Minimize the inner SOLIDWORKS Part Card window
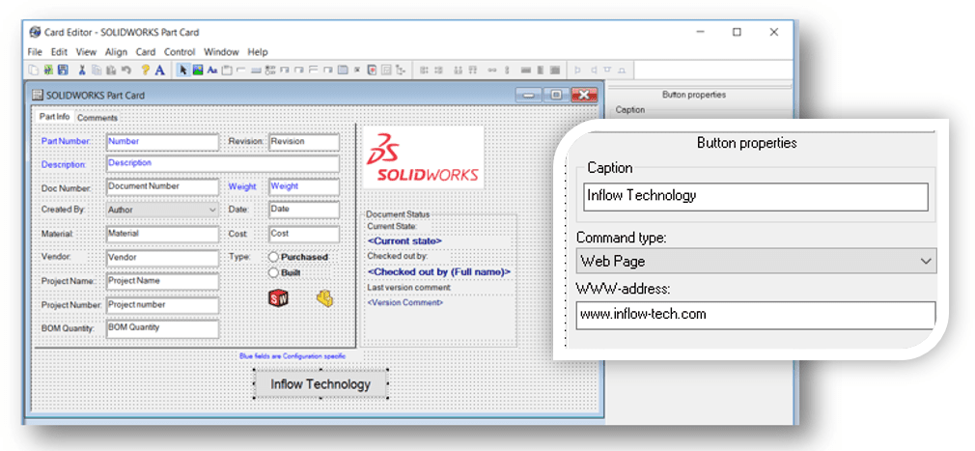The width and height of the screenshot is (975, 451). click(x=529, y=96)
